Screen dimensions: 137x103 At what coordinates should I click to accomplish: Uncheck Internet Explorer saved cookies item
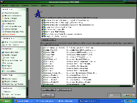click(x=42, y=25)
